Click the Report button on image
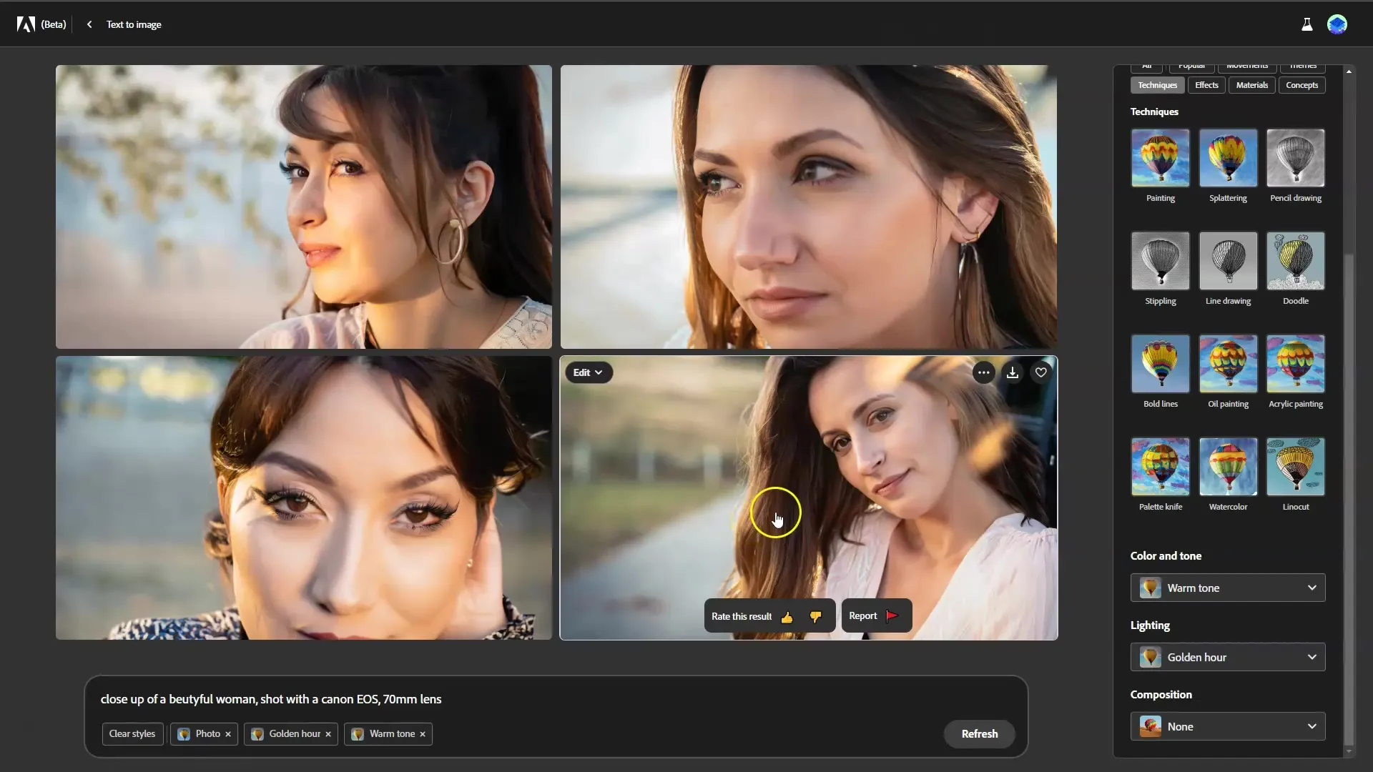This screenshot has height=772, width=1373. click(x=871, y=615)
